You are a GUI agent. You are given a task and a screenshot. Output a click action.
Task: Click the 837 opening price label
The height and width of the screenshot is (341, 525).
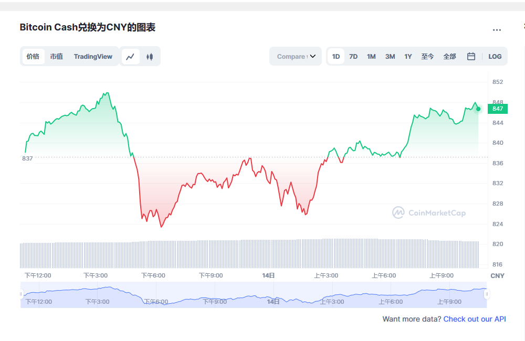(x=27, y=158)
